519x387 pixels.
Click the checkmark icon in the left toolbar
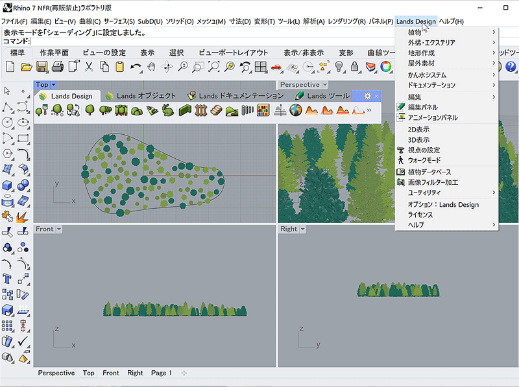click(23, 341)
